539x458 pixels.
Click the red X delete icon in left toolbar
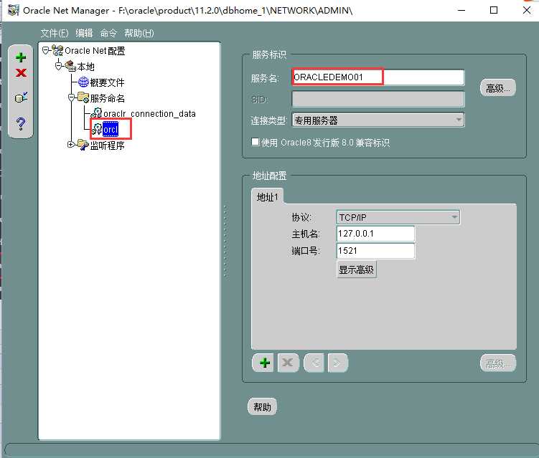[x=21, y=73]
